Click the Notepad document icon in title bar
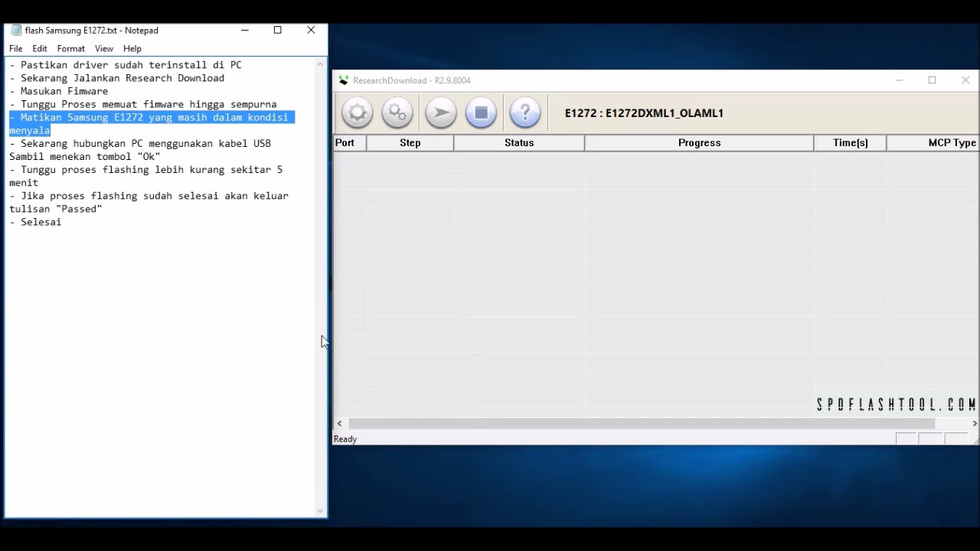 pyautogui.click(x=16, y=31)
